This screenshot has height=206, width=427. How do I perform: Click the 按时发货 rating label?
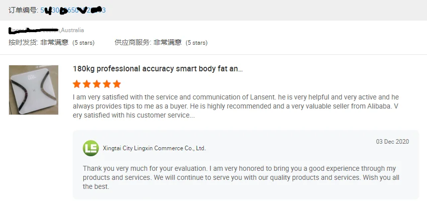(23, 43)
